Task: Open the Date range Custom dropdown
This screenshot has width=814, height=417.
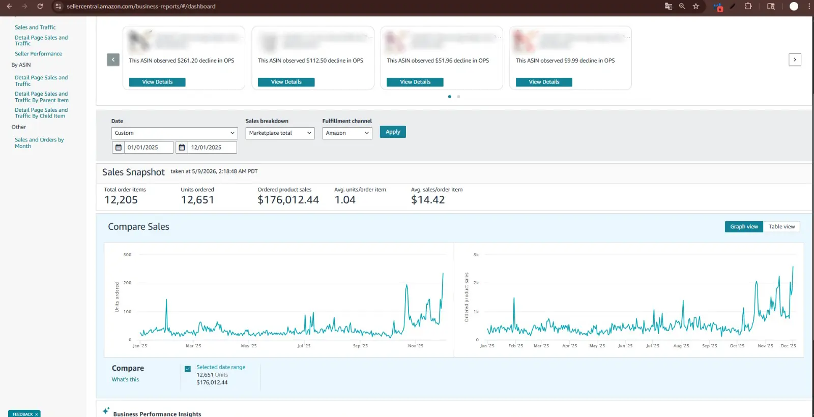Action: coord(175,133)
